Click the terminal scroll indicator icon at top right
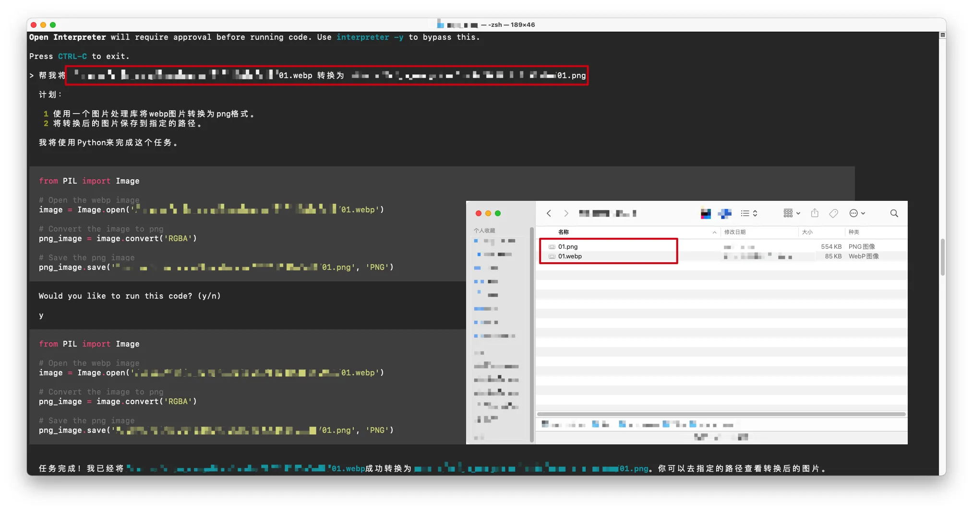Screen dimensions: 973x511 [943, 35]
